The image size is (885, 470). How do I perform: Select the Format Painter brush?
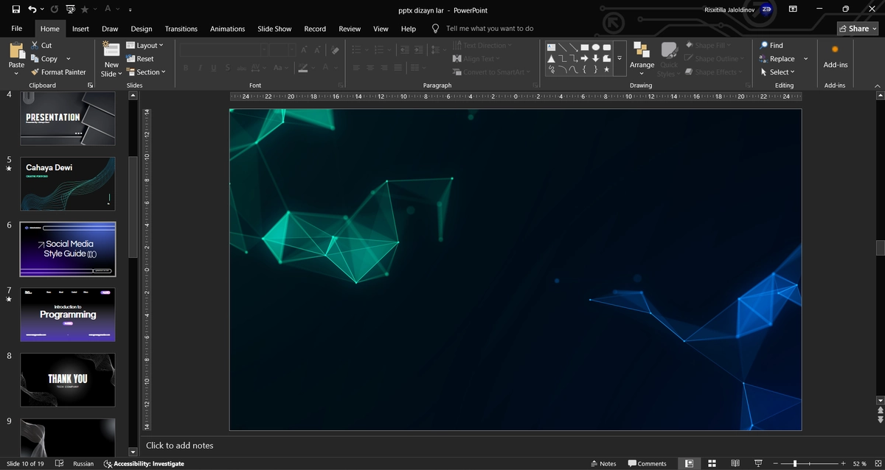pyautogui.click(x=35, y=71)
